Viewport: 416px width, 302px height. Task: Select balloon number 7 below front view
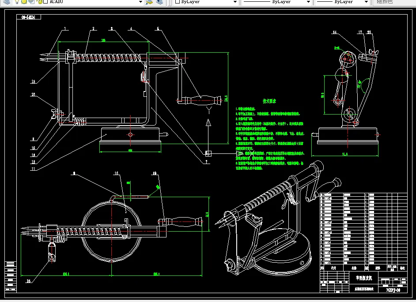click(206, 161)
